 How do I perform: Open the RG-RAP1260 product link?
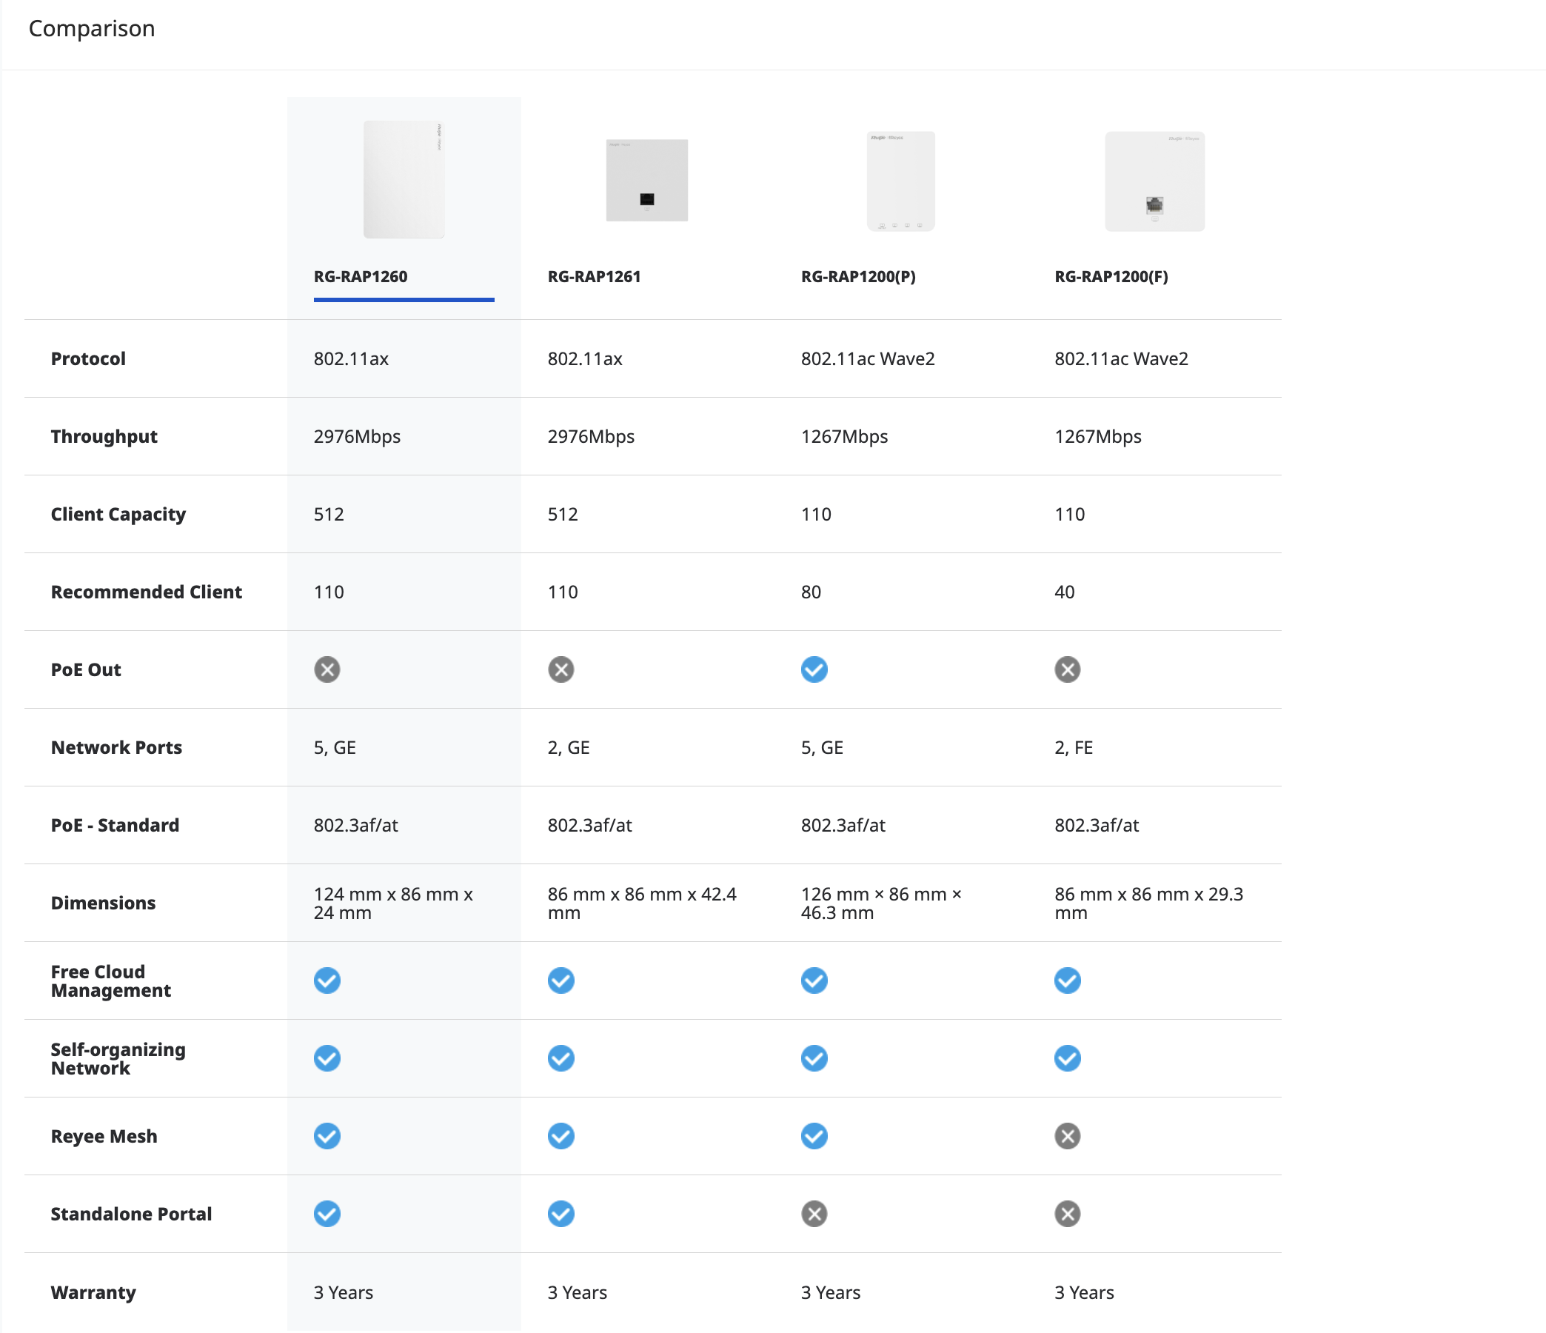[361, 277]
